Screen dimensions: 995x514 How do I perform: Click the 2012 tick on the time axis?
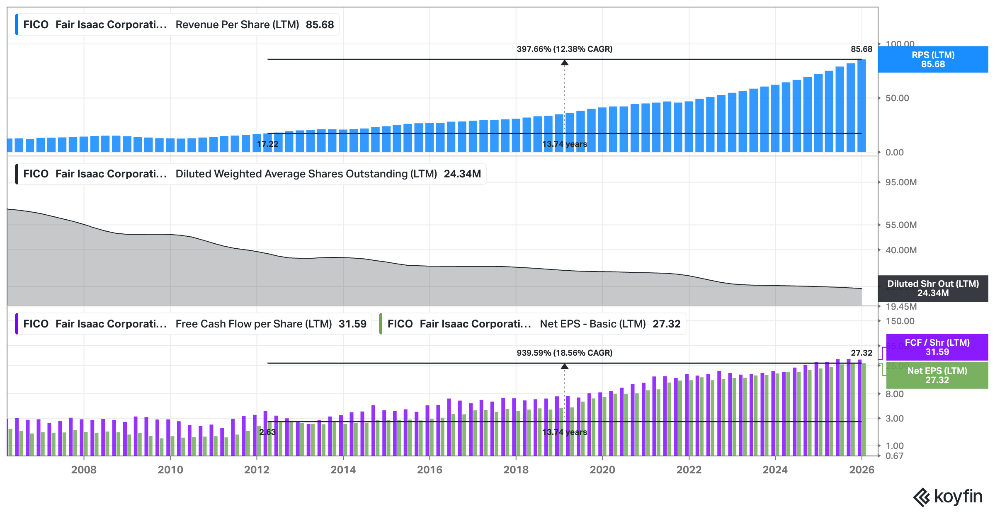[257, 469]
